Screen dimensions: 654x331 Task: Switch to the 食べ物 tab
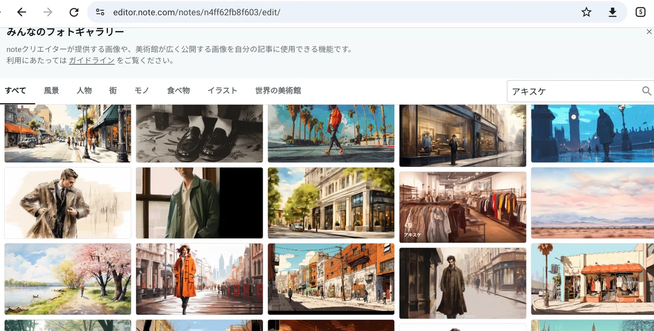(x=178, y=91)
